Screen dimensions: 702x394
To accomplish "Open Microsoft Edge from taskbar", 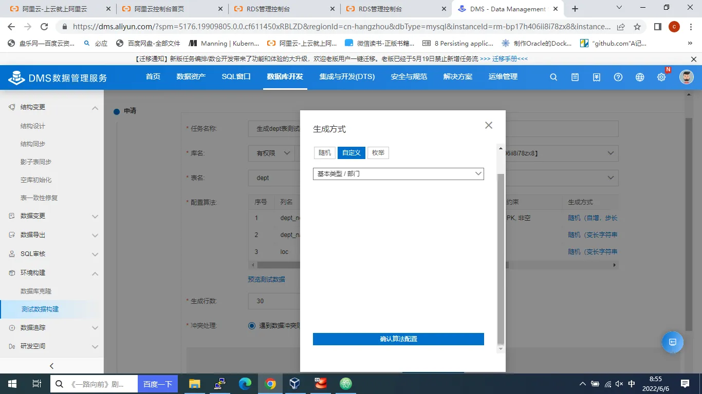I will pos(245,383).
